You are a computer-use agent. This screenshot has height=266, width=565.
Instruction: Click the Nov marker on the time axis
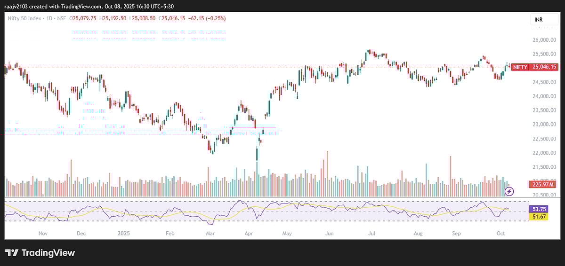coord(42,233)
